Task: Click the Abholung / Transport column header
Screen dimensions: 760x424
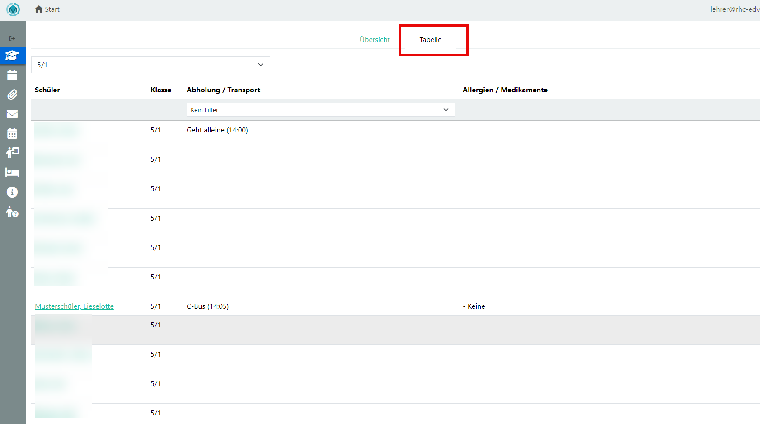Action: click(223, 90)
